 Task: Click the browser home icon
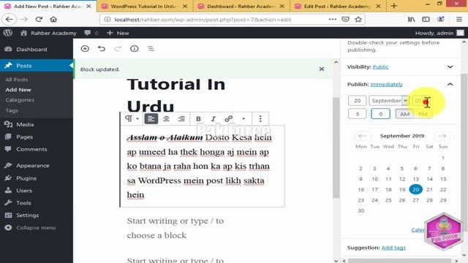53,20
